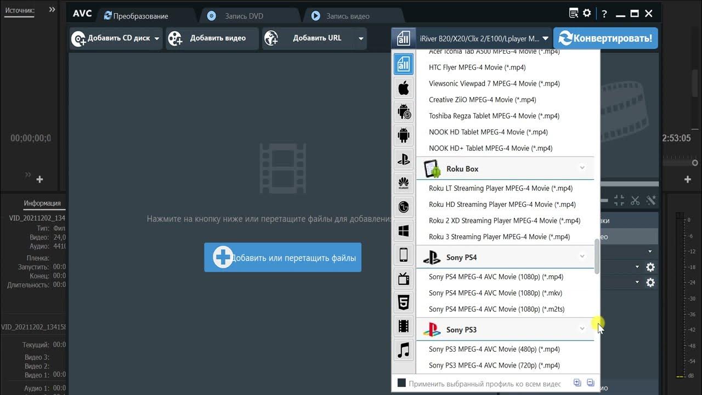Screen dimensions: 702x395
Task: Expand all groups icon at dropdown bottom
Action: (577, 383)
